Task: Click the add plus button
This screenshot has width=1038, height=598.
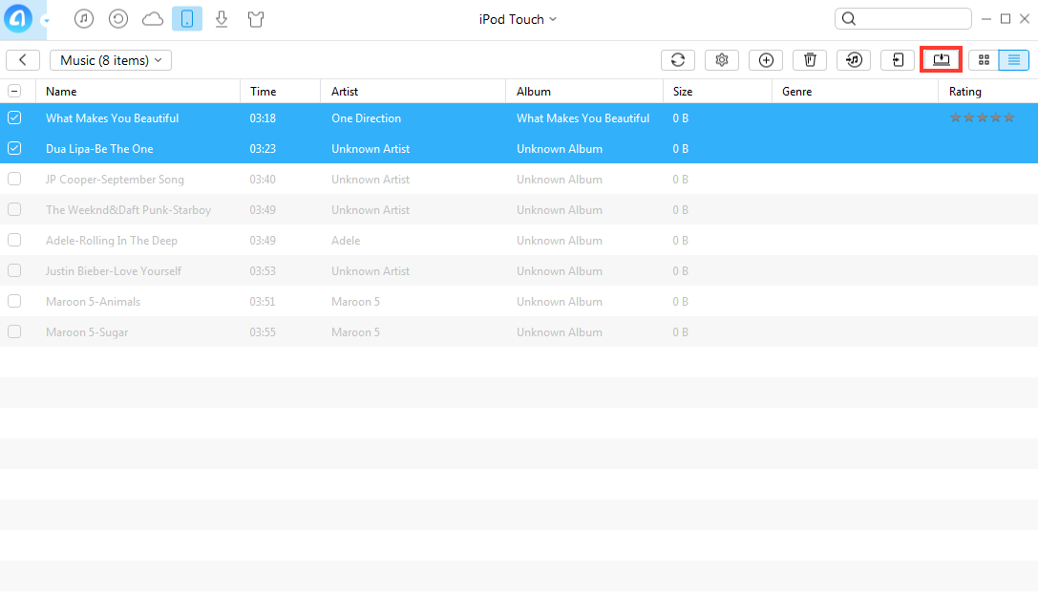Action: [x=766, y=60]
